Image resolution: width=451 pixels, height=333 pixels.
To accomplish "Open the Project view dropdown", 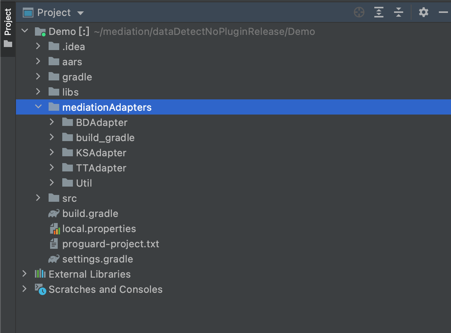I will [x=80, y=13].
